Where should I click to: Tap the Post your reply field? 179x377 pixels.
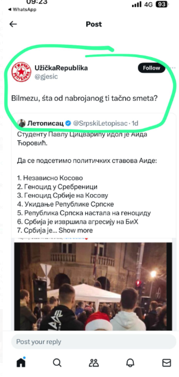tap(94, 341)
